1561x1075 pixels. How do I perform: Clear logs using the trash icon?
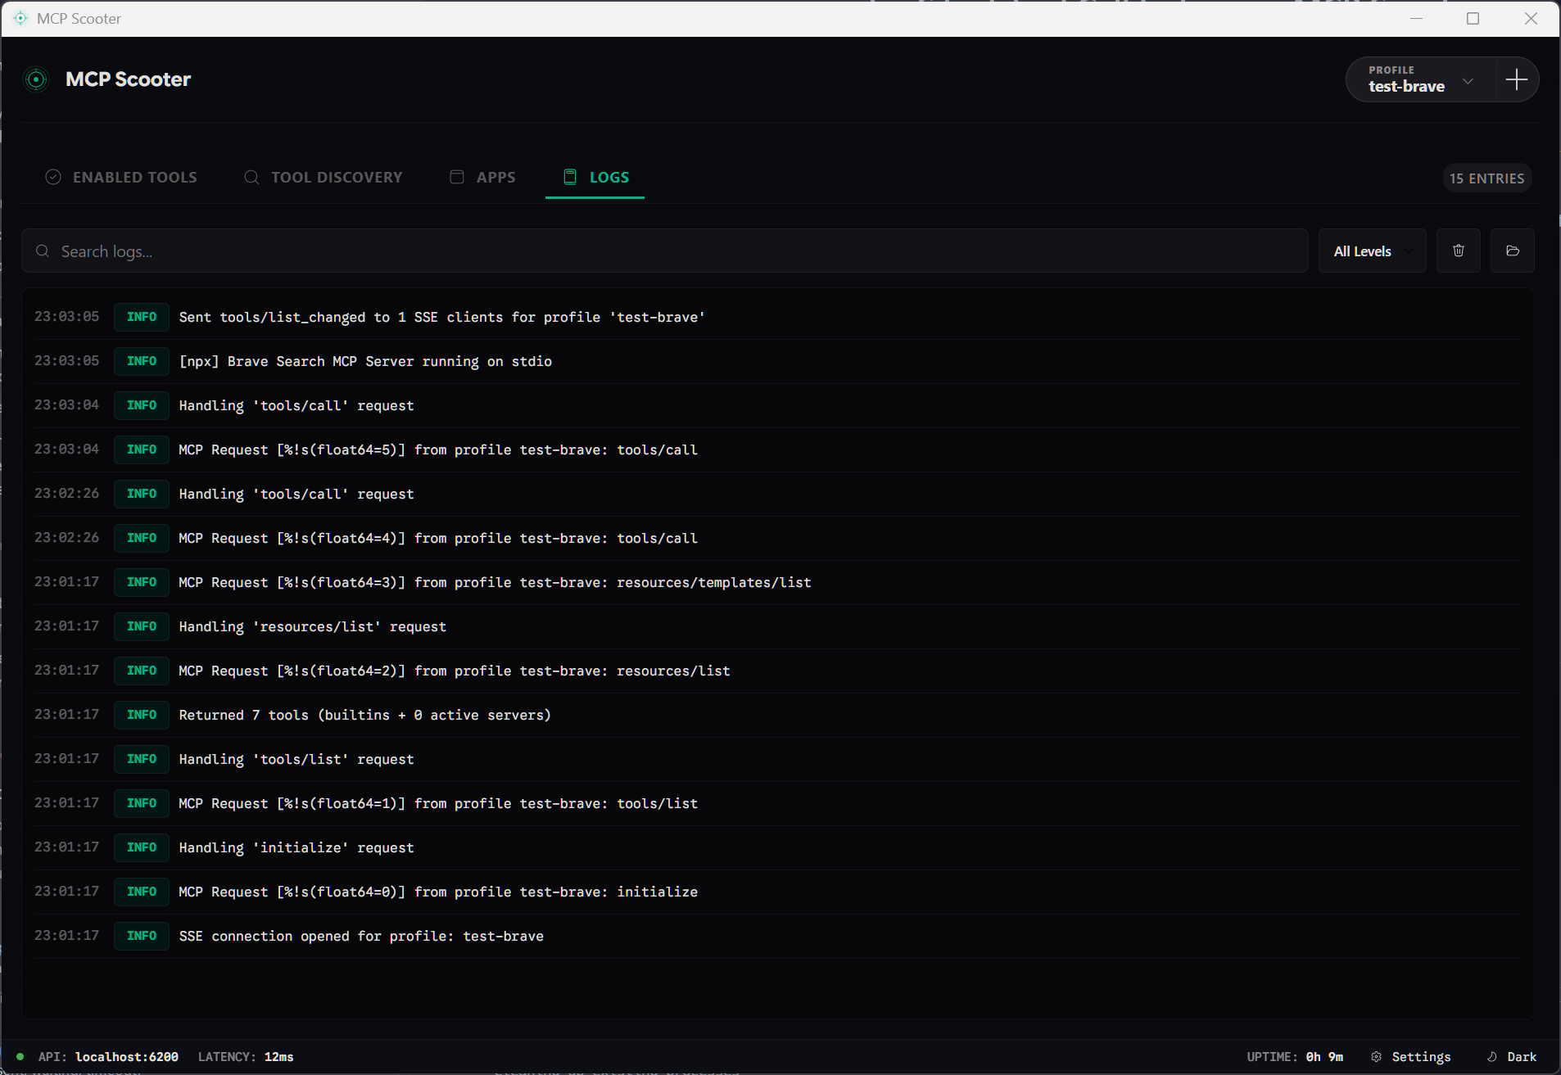click(x=1458, y=251)
